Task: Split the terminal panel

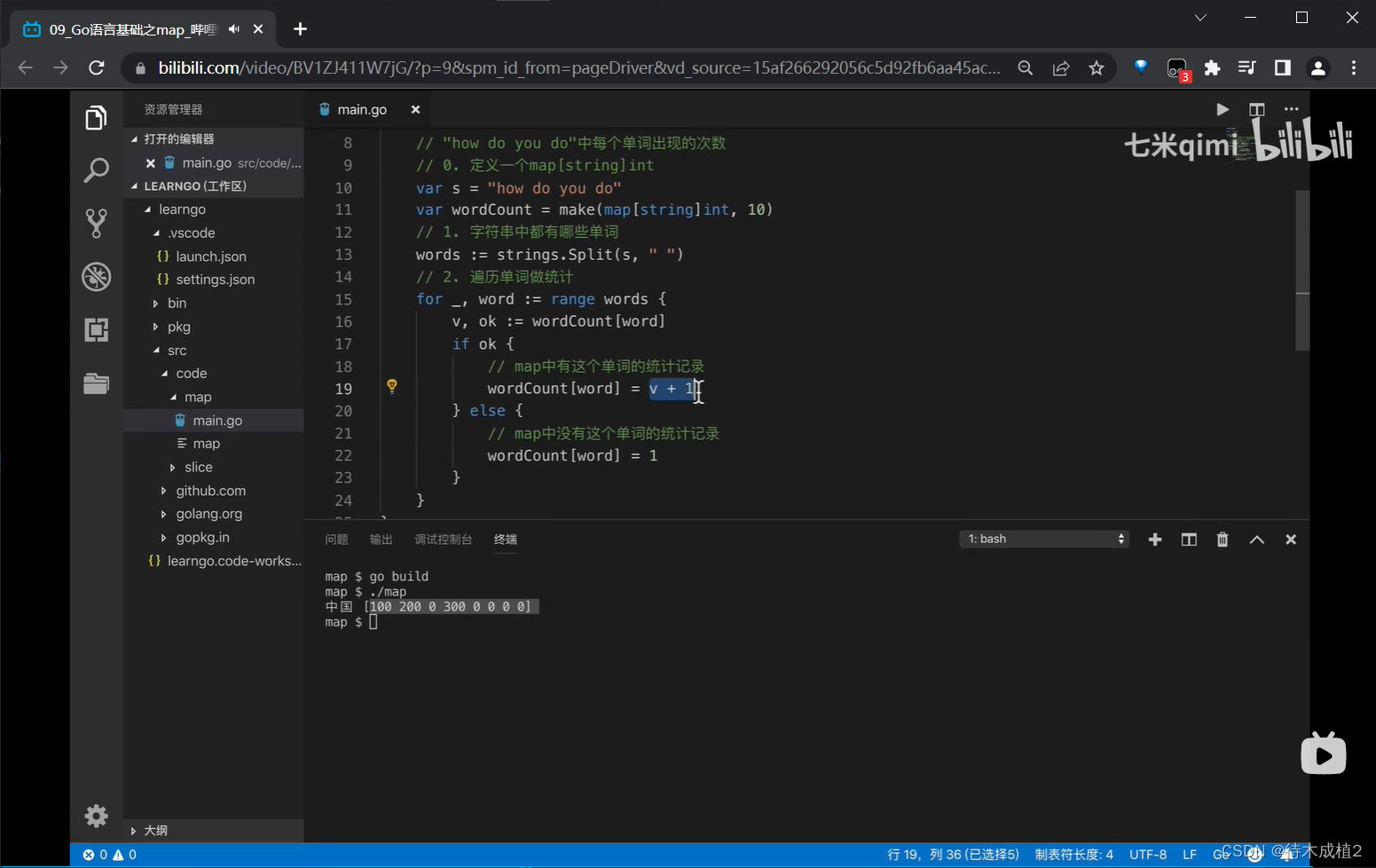Action: [x=1189, y=540]
